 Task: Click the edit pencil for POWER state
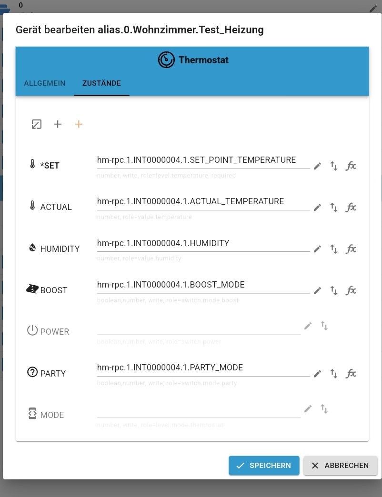[x=308, y=326]
